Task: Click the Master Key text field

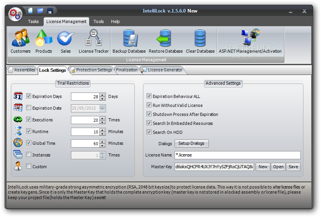Action: coord(214,167)
